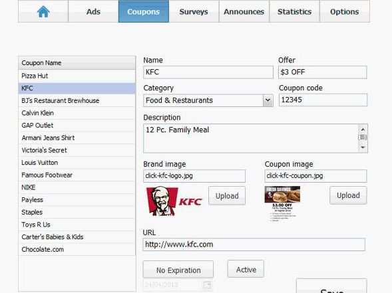
Task: Open the Ads tab
Action: pos(93,11)
